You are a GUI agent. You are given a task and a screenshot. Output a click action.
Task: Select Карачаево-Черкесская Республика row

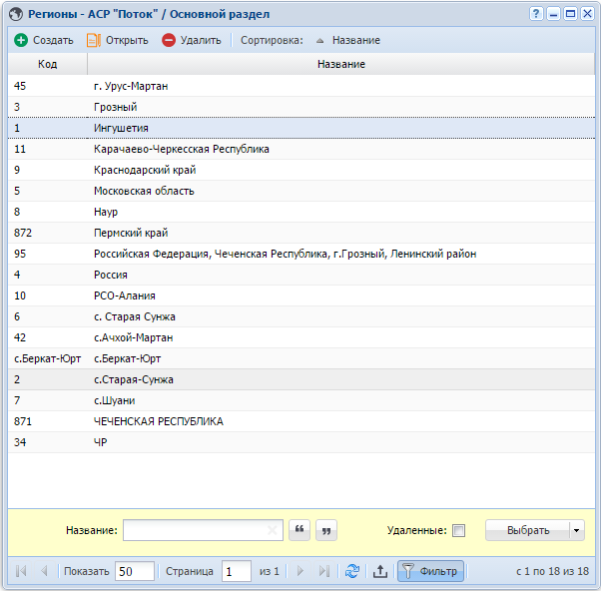[301, 149]
